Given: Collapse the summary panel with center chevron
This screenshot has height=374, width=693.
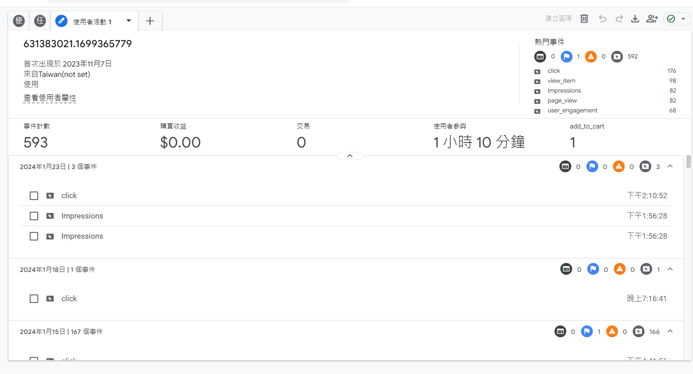Looking at the screenshot, I should 349,156.
